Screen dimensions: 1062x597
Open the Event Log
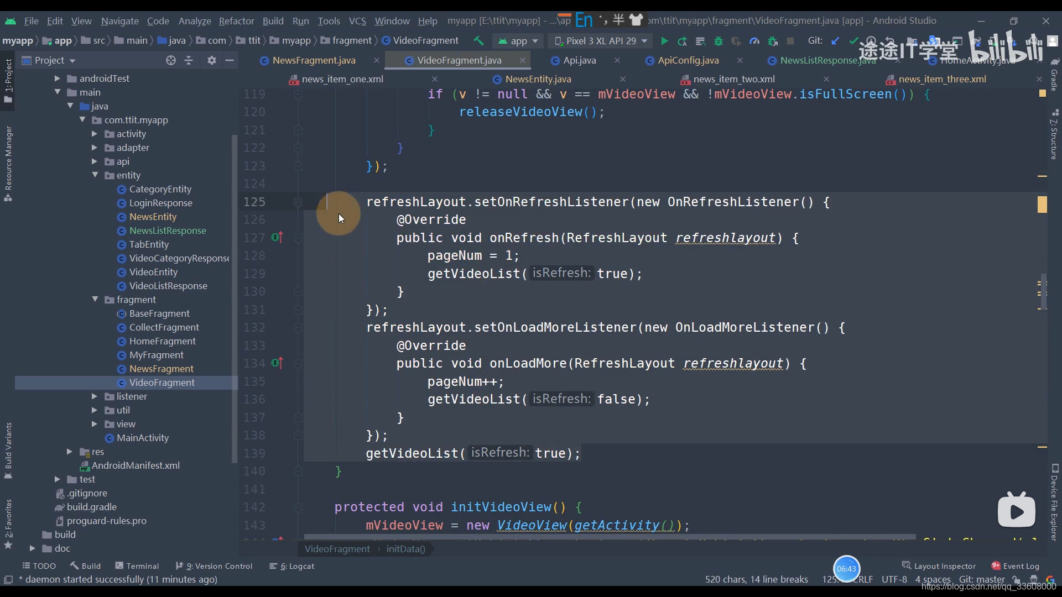pos(1016,566)
